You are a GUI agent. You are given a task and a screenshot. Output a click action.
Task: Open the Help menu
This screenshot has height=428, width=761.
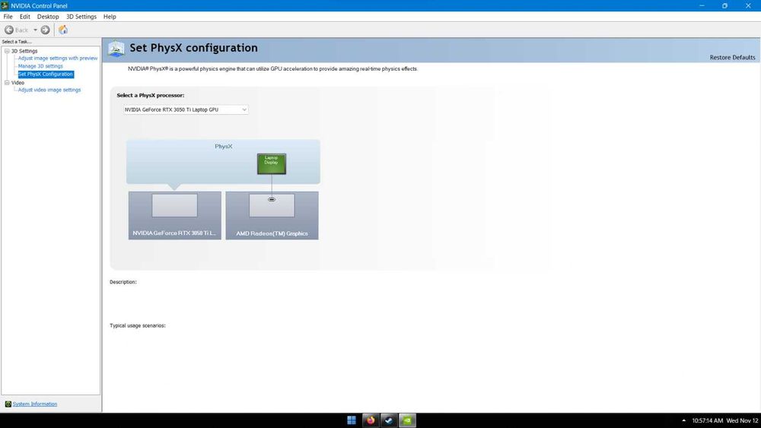(x=110, y=17)
